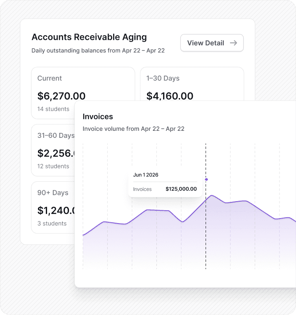Image resolution: width=296 pixels, height=315 pixels.
Task: Click the Invoice volume date range subtitle
Action: [133, 129]
